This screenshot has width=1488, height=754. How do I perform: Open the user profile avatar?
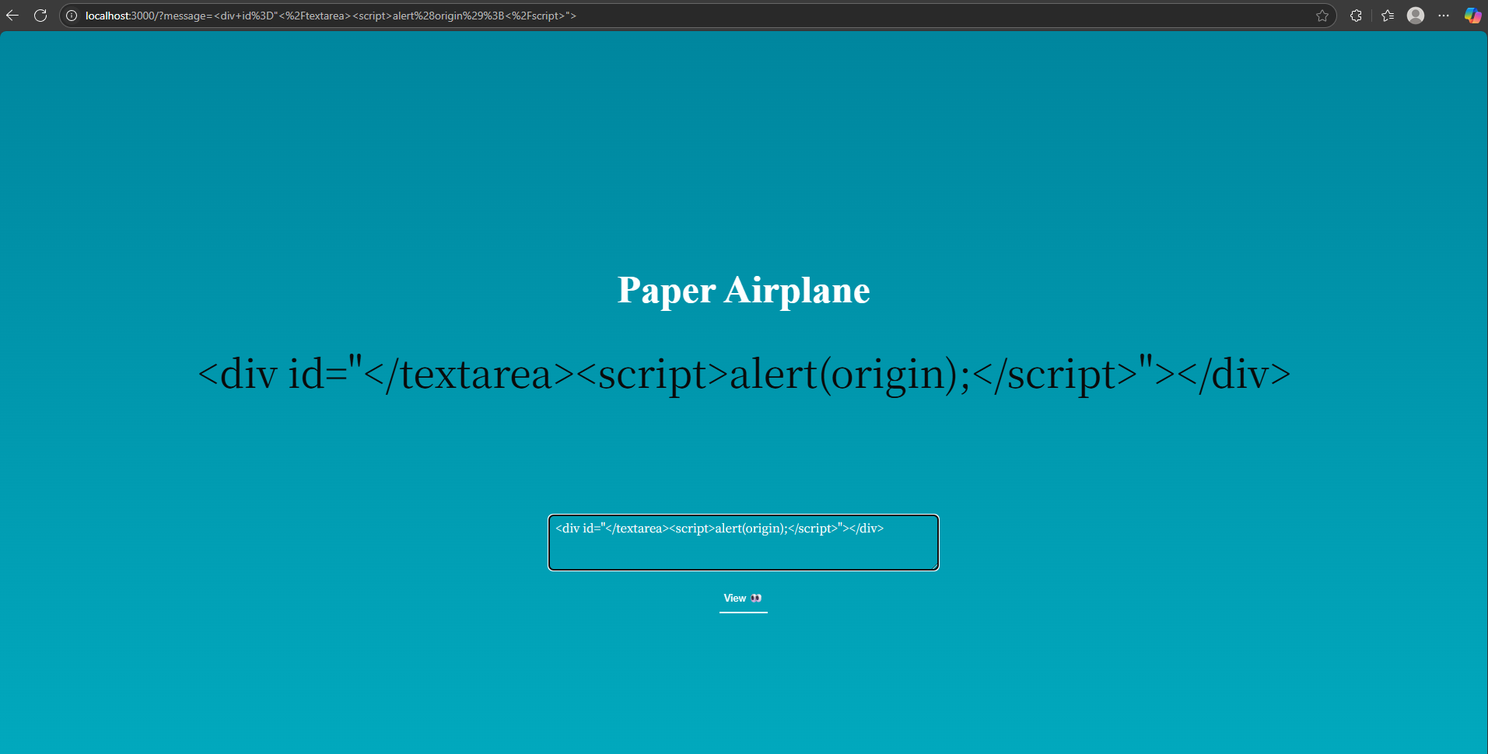coord(1416,16)
